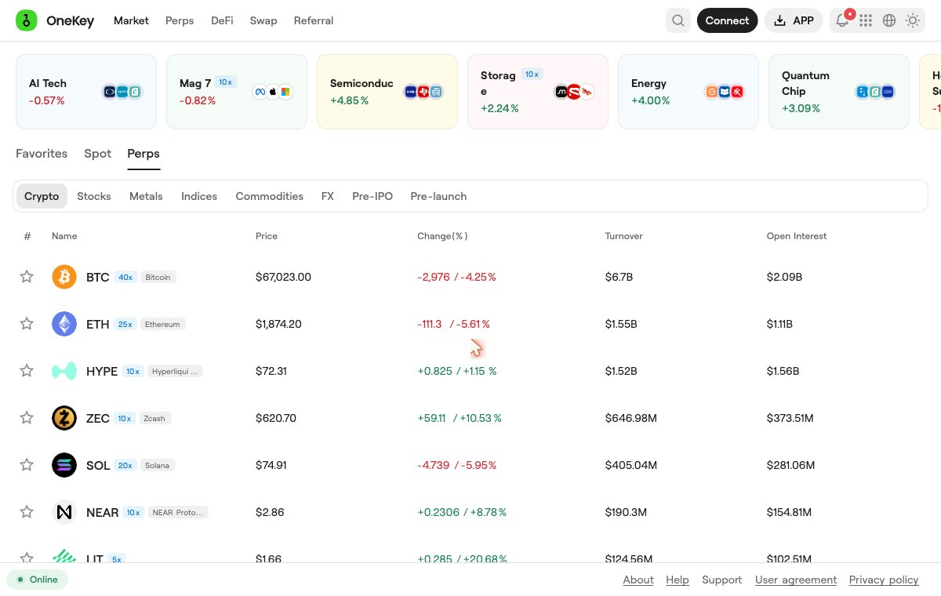Select the Metals category filter
The image size is (941, 596).
[146, 196]
